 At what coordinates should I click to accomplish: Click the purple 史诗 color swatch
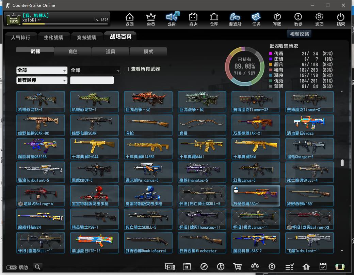click(x=271, y=59)
